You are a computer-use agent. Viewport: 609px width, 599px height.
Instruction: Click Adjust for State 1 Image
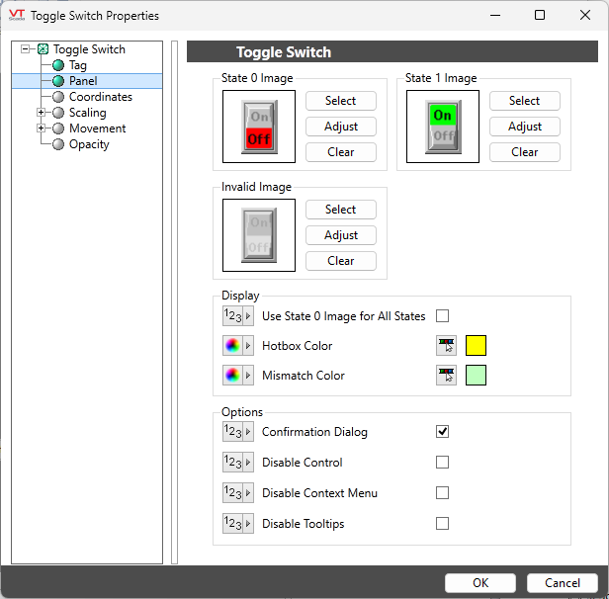click(x=524, y=127)
